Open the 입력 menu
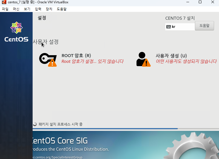Image resolution: width=219 pixels, height=159 pixels. tap(38, 9)
